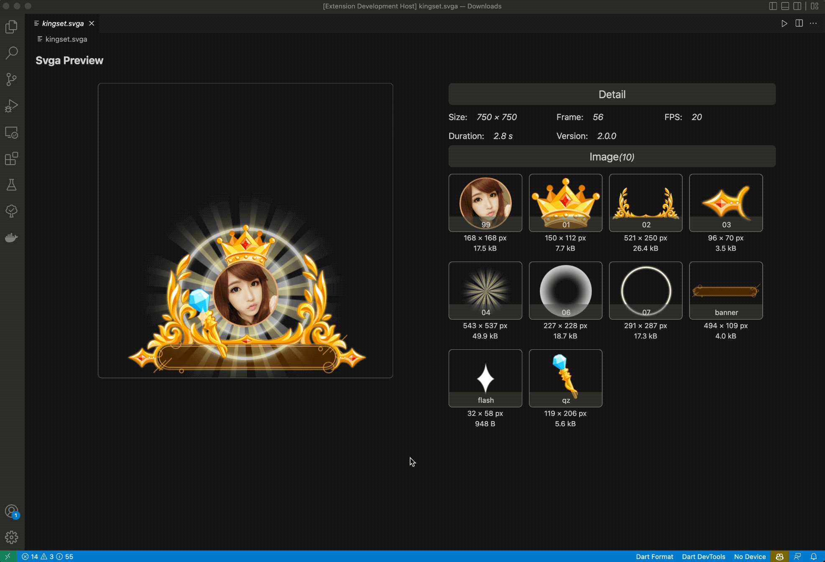825x562 pixels.
Task: Open the Docker view icon
Action: [x=12, y=237]
